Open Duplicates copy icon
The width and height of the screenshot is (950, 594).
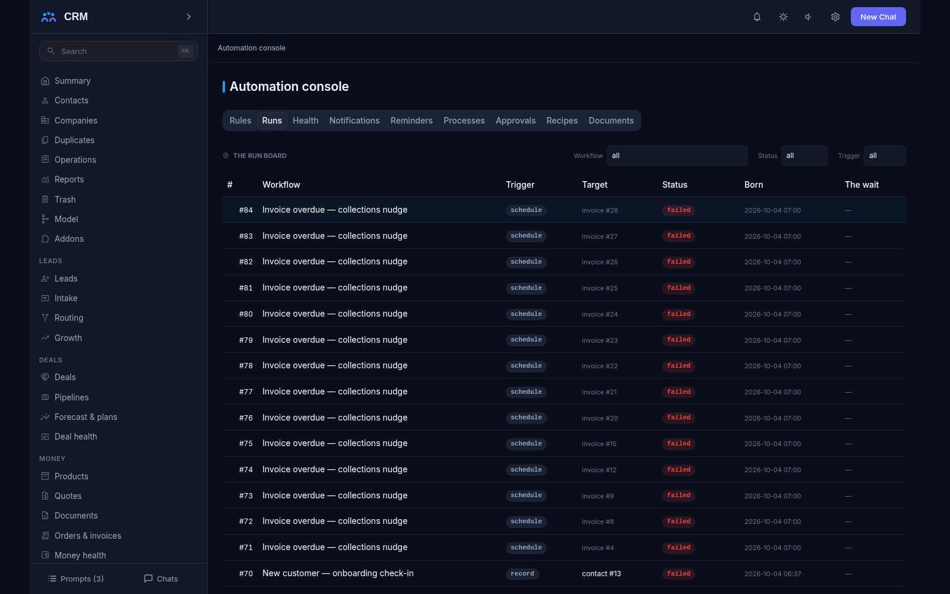(45, 140)
